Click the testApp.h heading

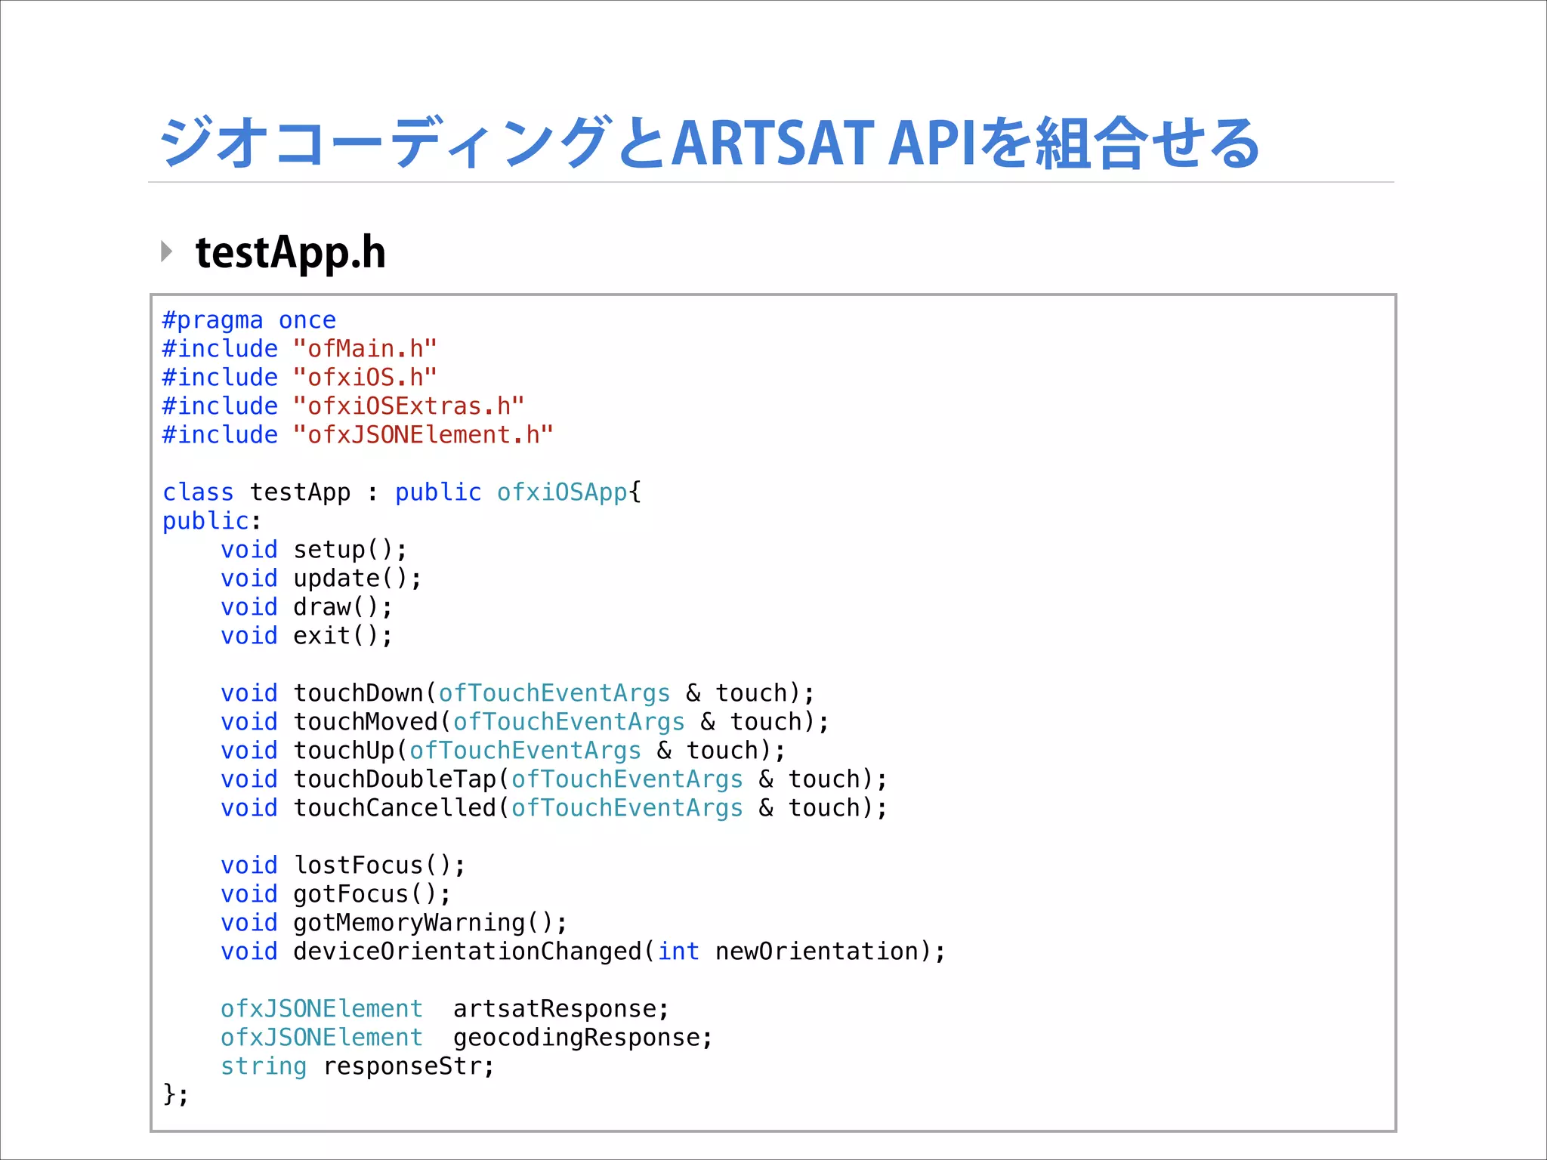291,253
